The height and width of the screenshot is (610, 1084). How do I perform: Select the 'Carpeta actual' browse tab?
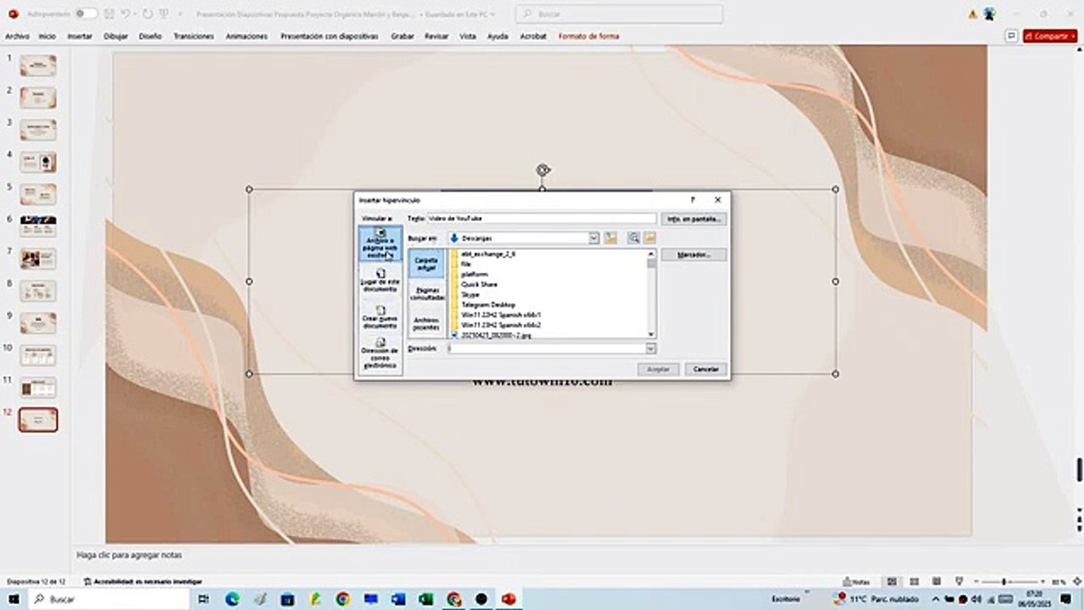tap(426, 263)
